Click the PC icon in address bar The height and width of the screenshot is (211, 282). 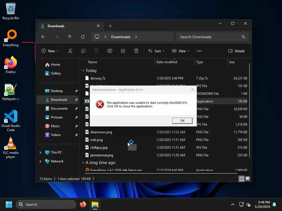(x=97, y=37)
